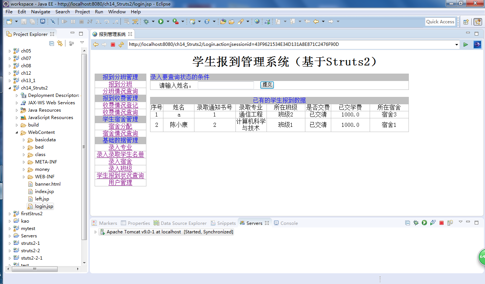Start the server with green icon in Servers view
485x284 pixels.
[x=424, y=223]
